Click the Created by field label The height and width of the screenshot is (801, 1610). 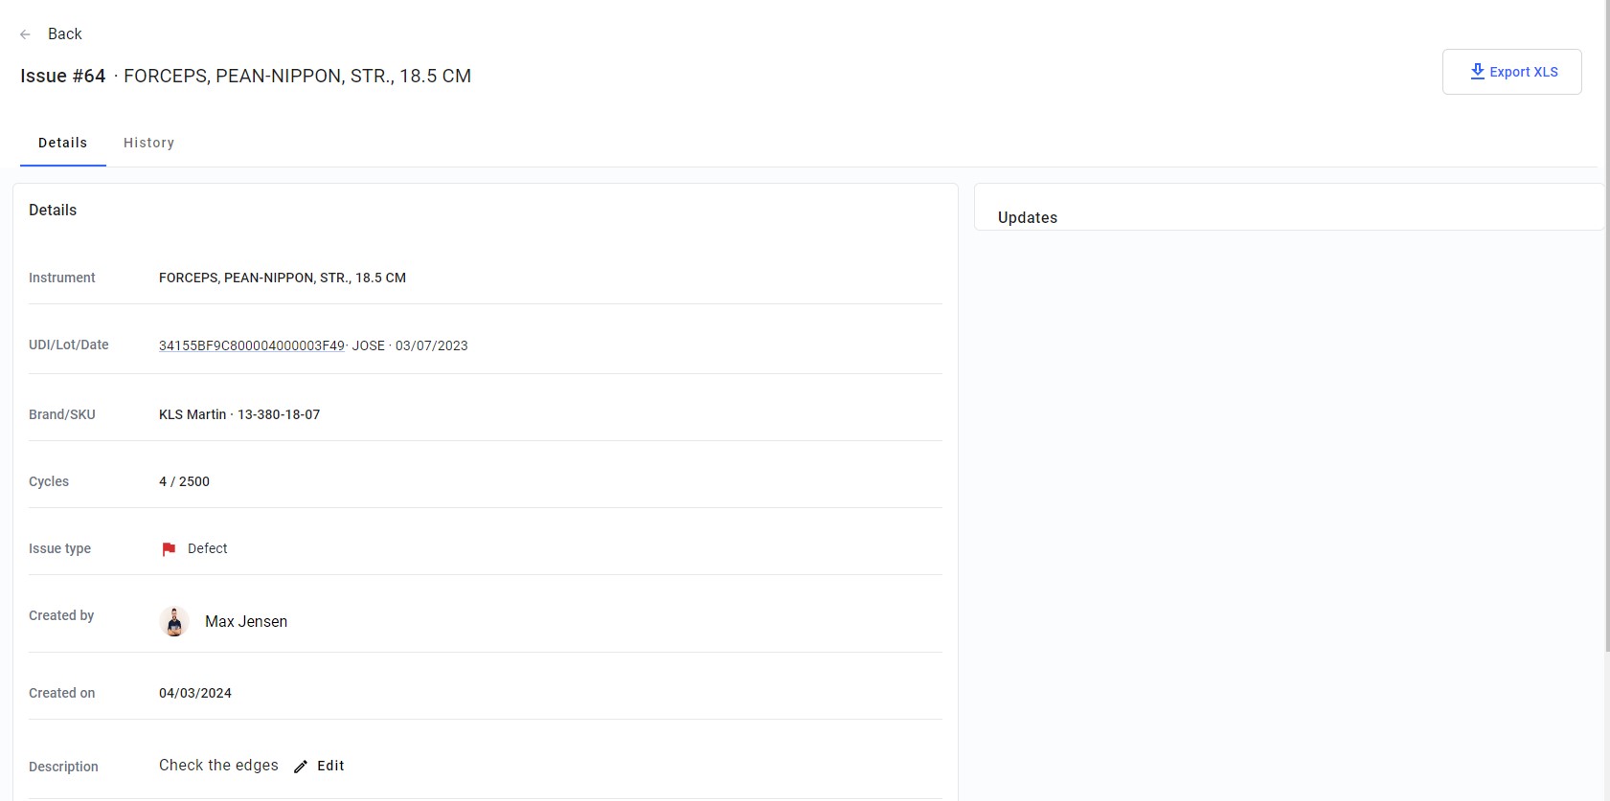[61, 615]
